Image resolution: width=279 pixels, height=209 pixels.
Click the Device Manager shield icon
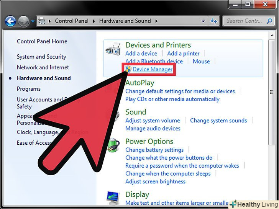click(128, 69)
